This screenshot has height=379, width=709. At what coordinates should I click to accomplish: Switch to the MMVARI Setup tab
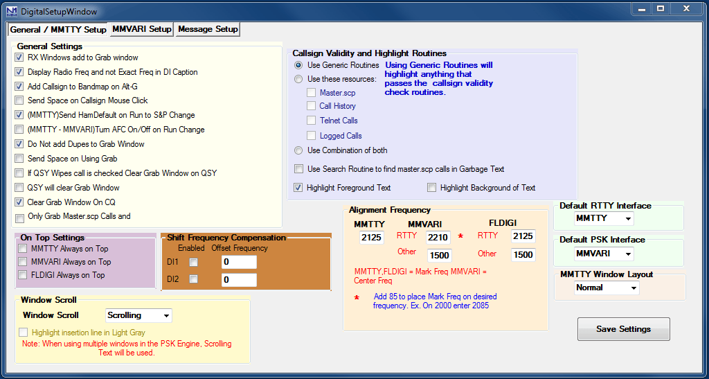click(142, 29)
